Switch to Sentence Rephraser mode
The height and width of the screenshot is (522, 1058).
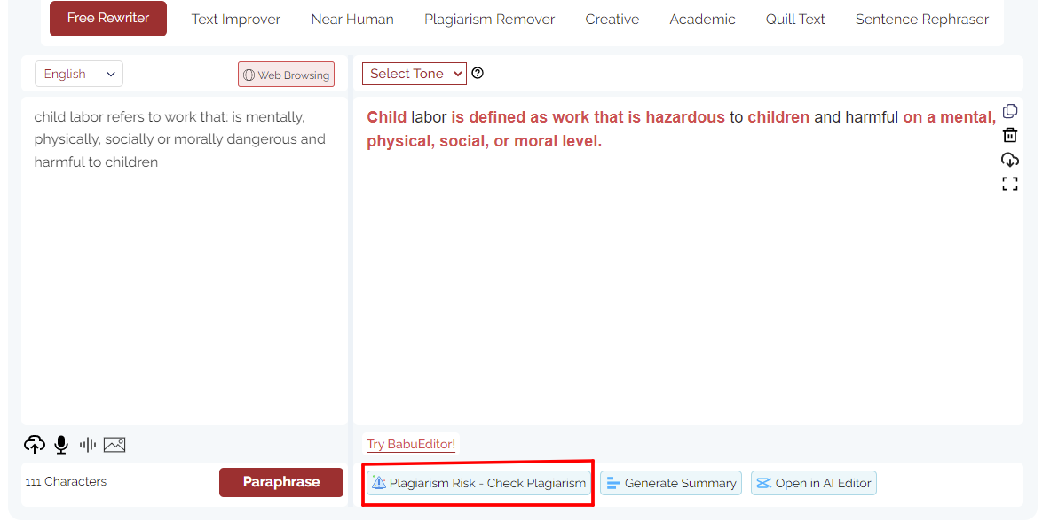click(x=922, y=20)
